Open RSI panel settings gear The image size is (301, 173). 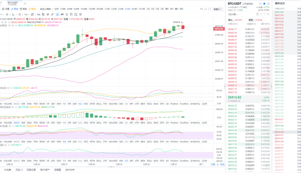click(9, 126)
